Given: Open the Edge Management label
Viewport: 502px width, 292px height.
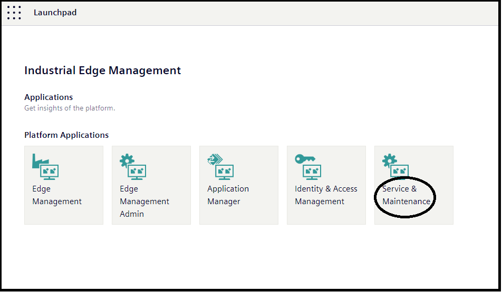Looking at the screenshot, I should pyautogui.click(x=57, y=195).
